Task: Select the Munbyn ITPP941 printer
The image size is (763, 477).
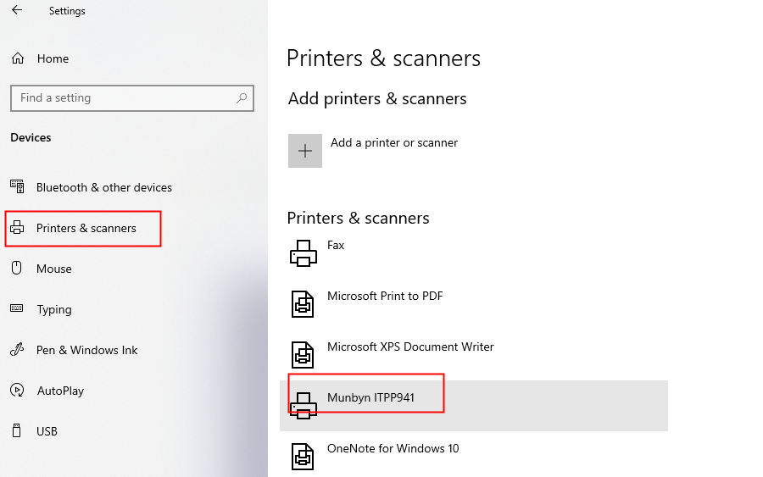Action: [474, 406]
